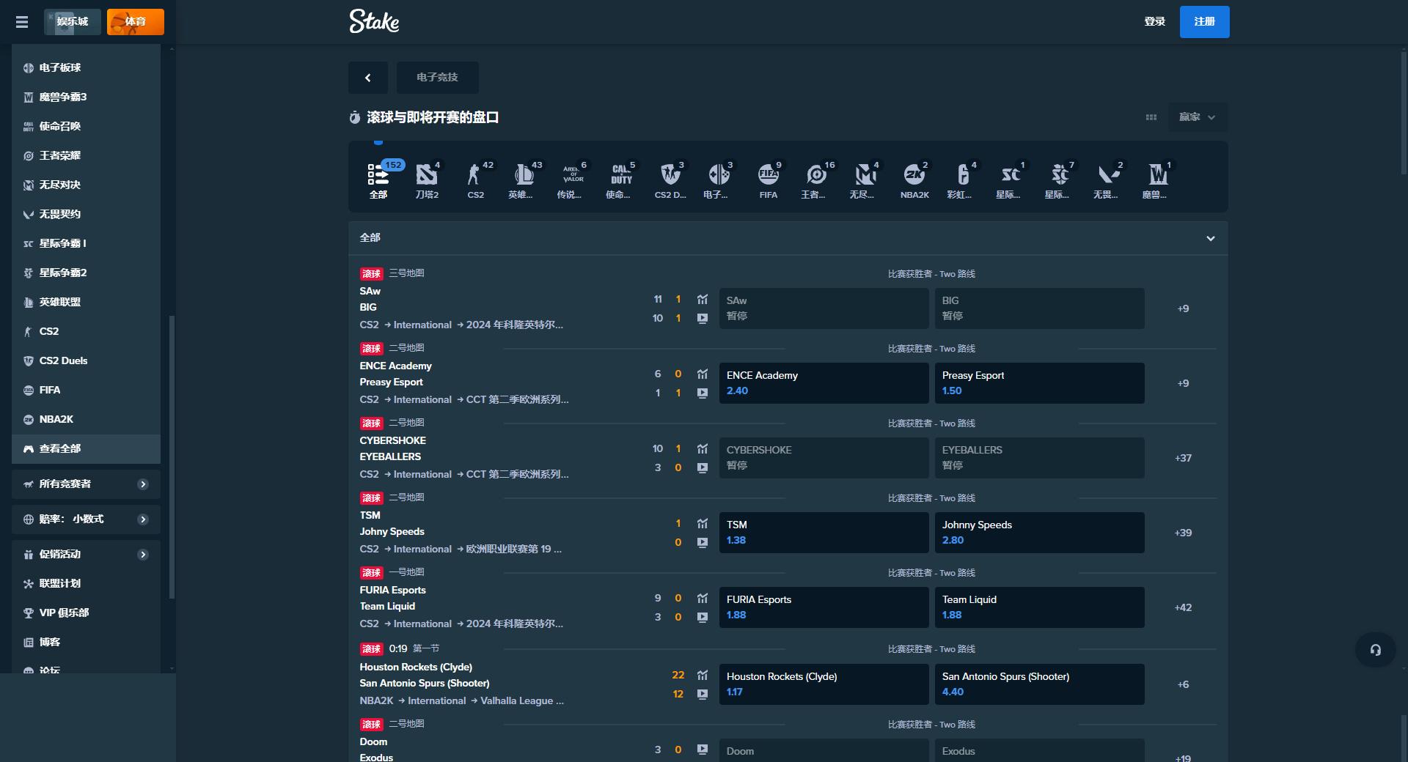
Task: Show +39 more markets for TSM match
Action: [x=1183, y=533]
